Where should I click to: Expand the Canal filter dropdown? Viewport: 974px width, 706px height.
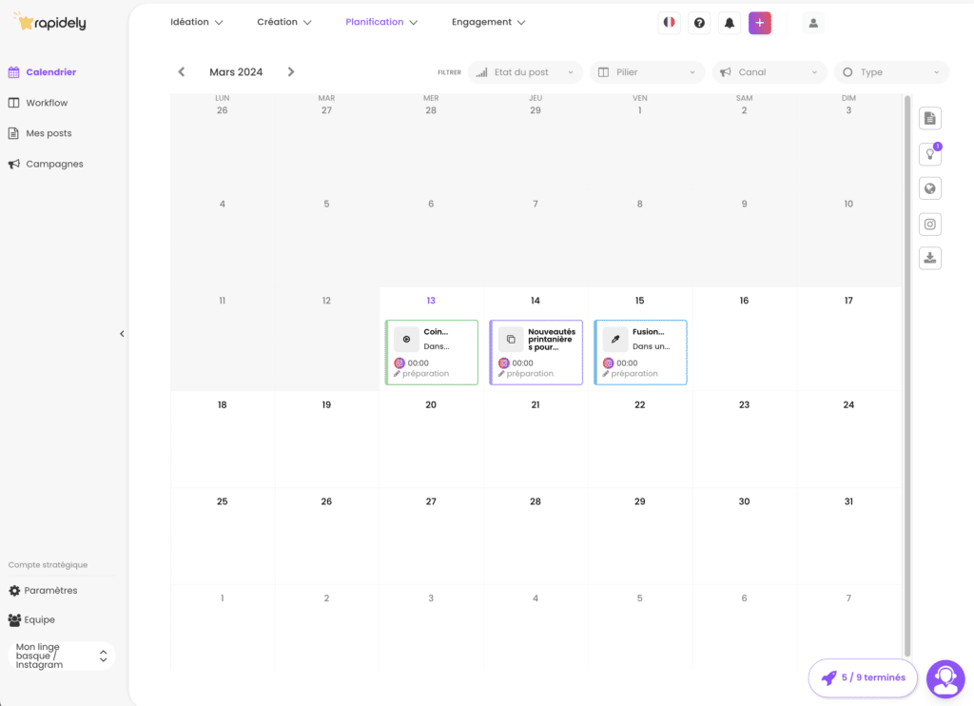tap(769, 72)
